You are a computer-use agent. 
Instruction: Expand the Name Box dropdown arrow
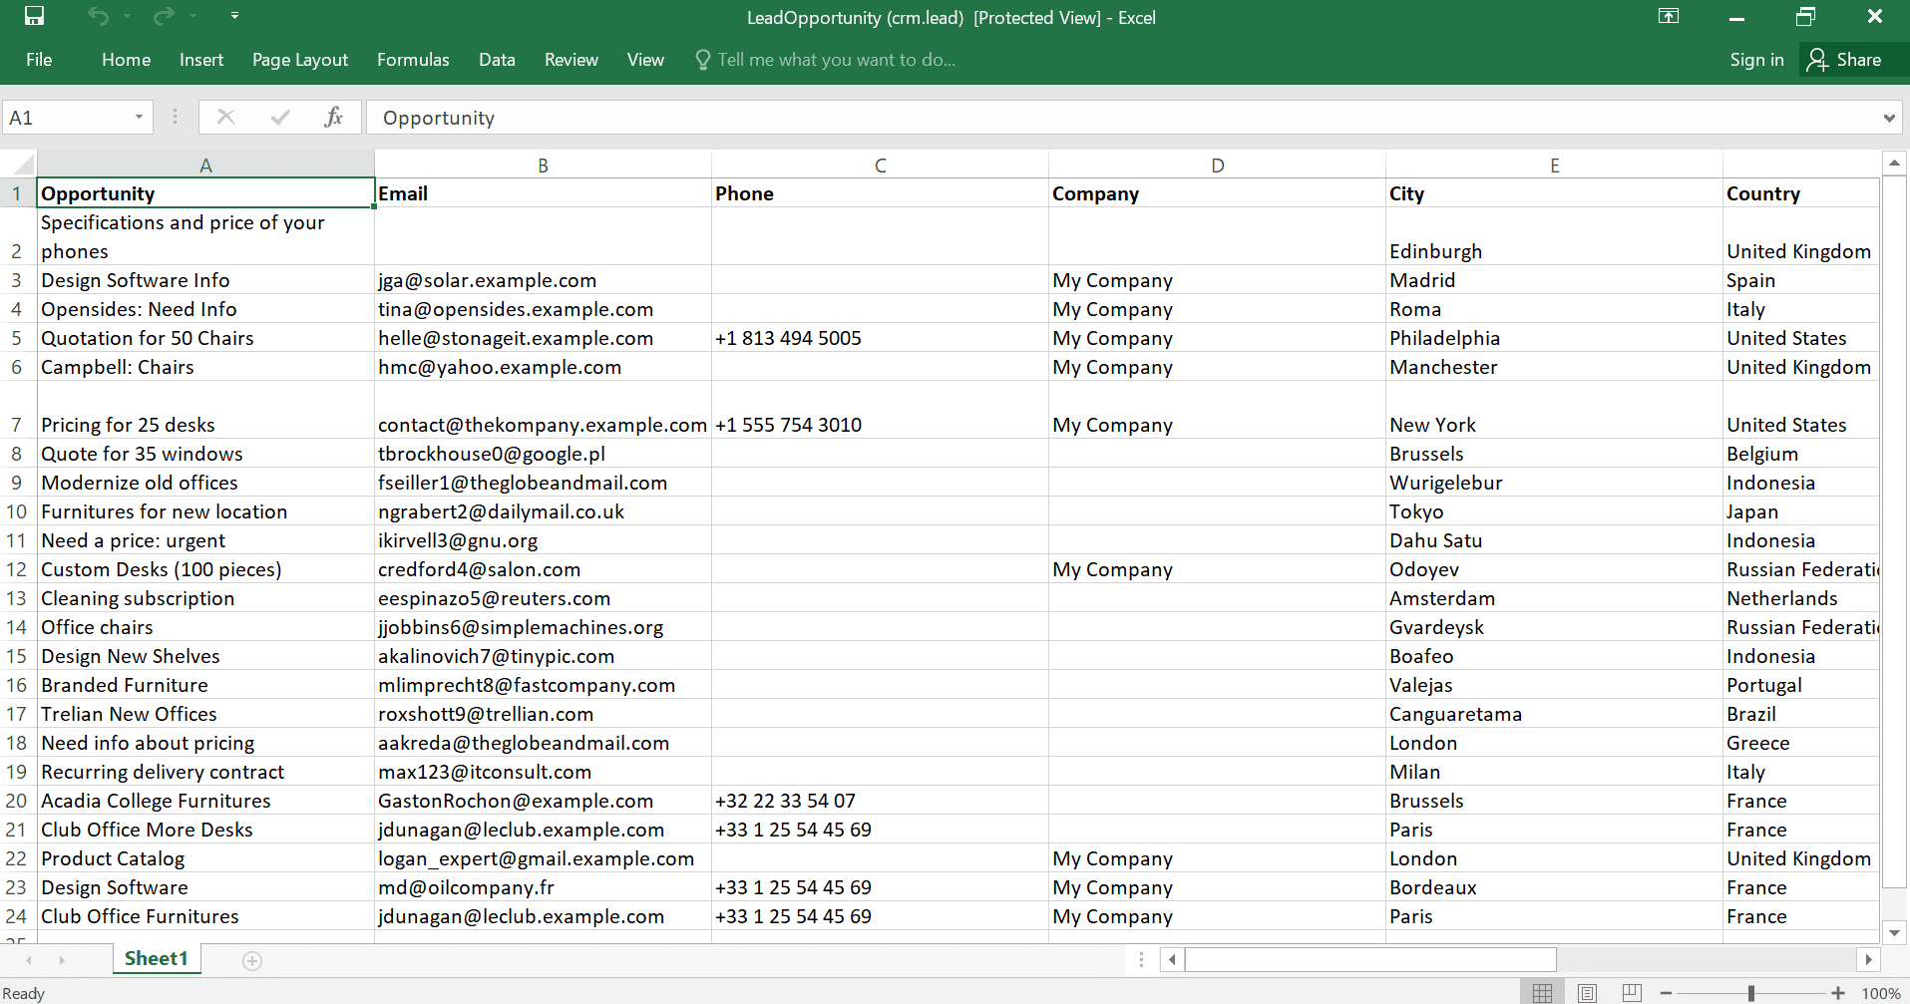click(140, 118)
